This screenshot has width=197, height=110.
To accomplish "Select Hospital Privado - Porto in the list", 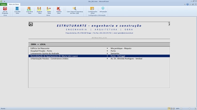I will 41,51.
